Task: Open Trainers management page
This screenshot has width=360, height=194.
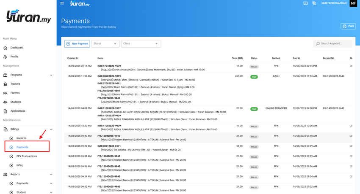Action: click(15, 84)
